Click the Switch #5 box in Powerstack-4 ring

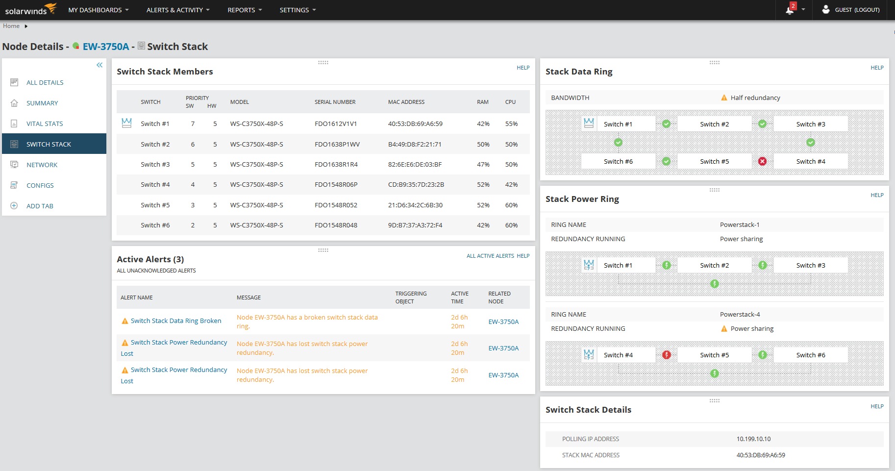pyautogui.click(x=714, y=355)
